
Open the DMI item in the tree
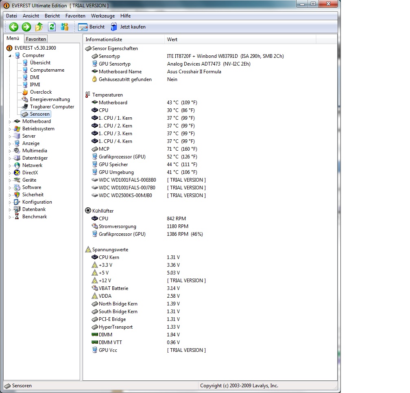point(35,77)
